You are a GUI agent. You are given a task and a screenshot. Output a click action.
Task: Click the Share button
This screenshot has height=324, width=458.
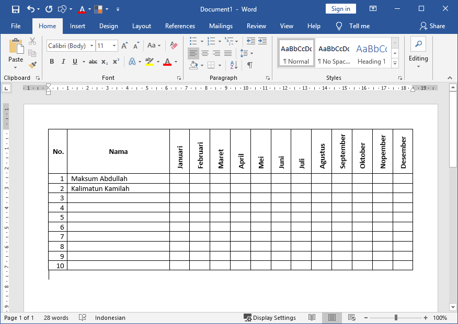(432, 26)
